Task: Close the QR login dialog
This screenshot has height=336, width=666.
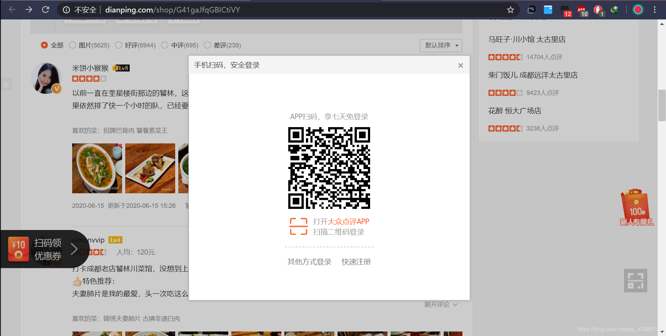Action: (460, 65)
